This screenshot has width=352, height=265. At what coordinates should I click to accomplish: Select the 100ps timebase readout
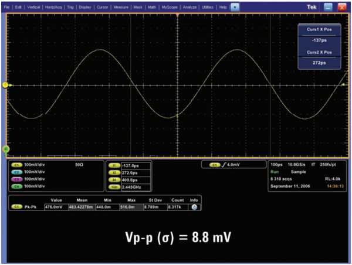276,165
